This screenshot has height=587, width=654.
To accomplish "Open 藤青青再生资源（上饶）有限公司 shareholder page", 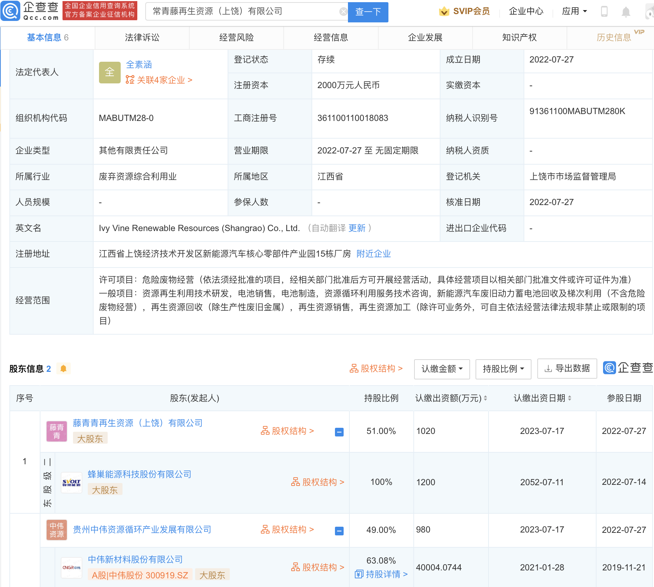I will pyautogui.click(x=138, y=423).
